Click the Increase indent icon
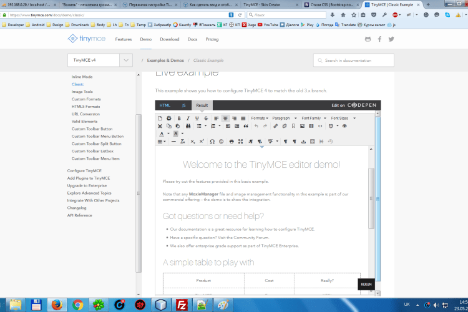Image resolution: width=468 pixels, height=312 pixels. [237, 126]
